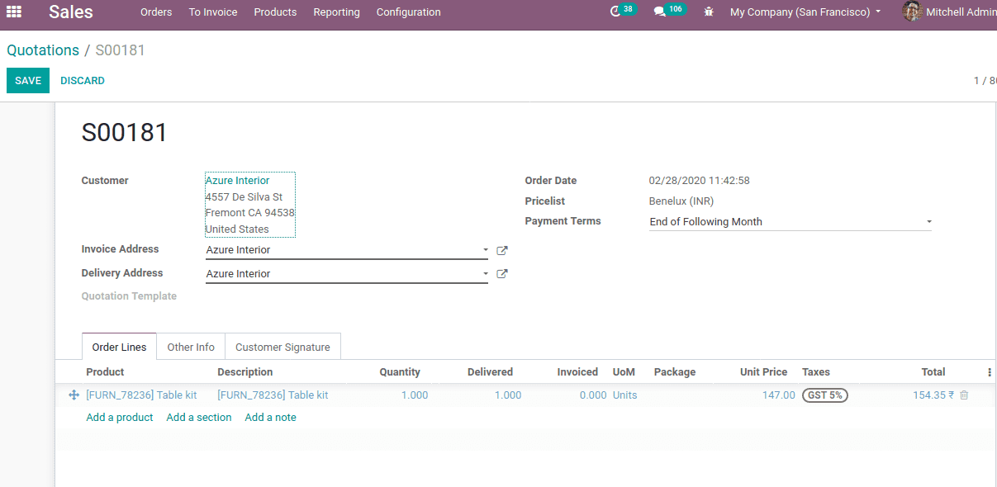
Task: Open the Reporting menu
Action: (336, 12)
